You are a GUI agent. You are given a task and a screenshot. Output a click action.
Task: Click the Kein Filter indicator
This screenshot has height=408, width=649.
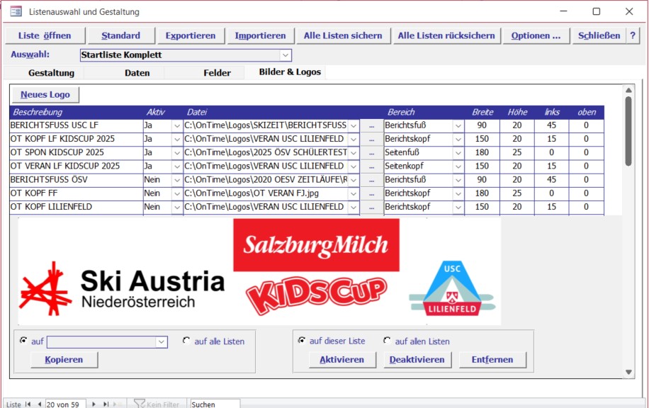[x=157, y=404]
